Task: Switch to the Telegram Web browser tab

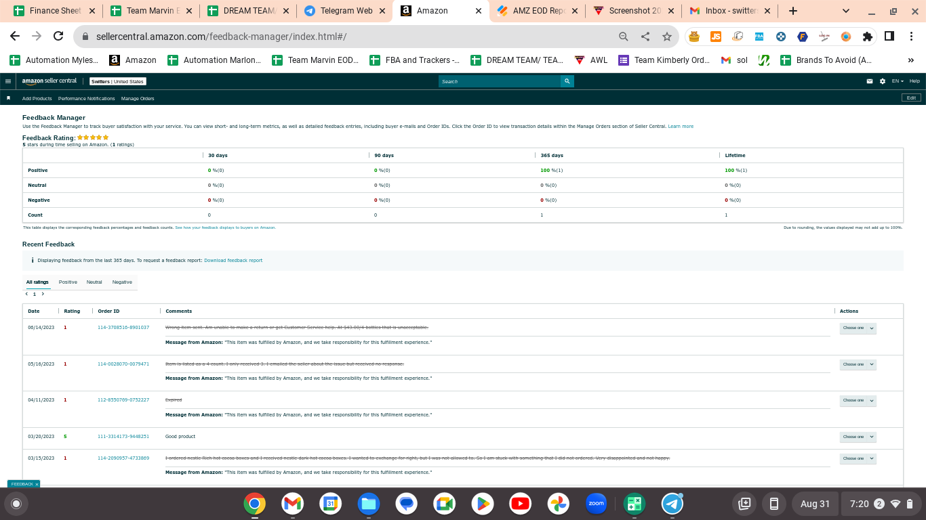Action: [x=345, y=11]
